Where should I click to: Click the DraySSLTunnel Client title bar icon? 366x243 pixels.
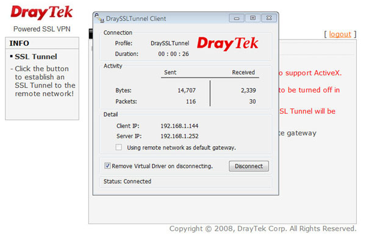99,18
